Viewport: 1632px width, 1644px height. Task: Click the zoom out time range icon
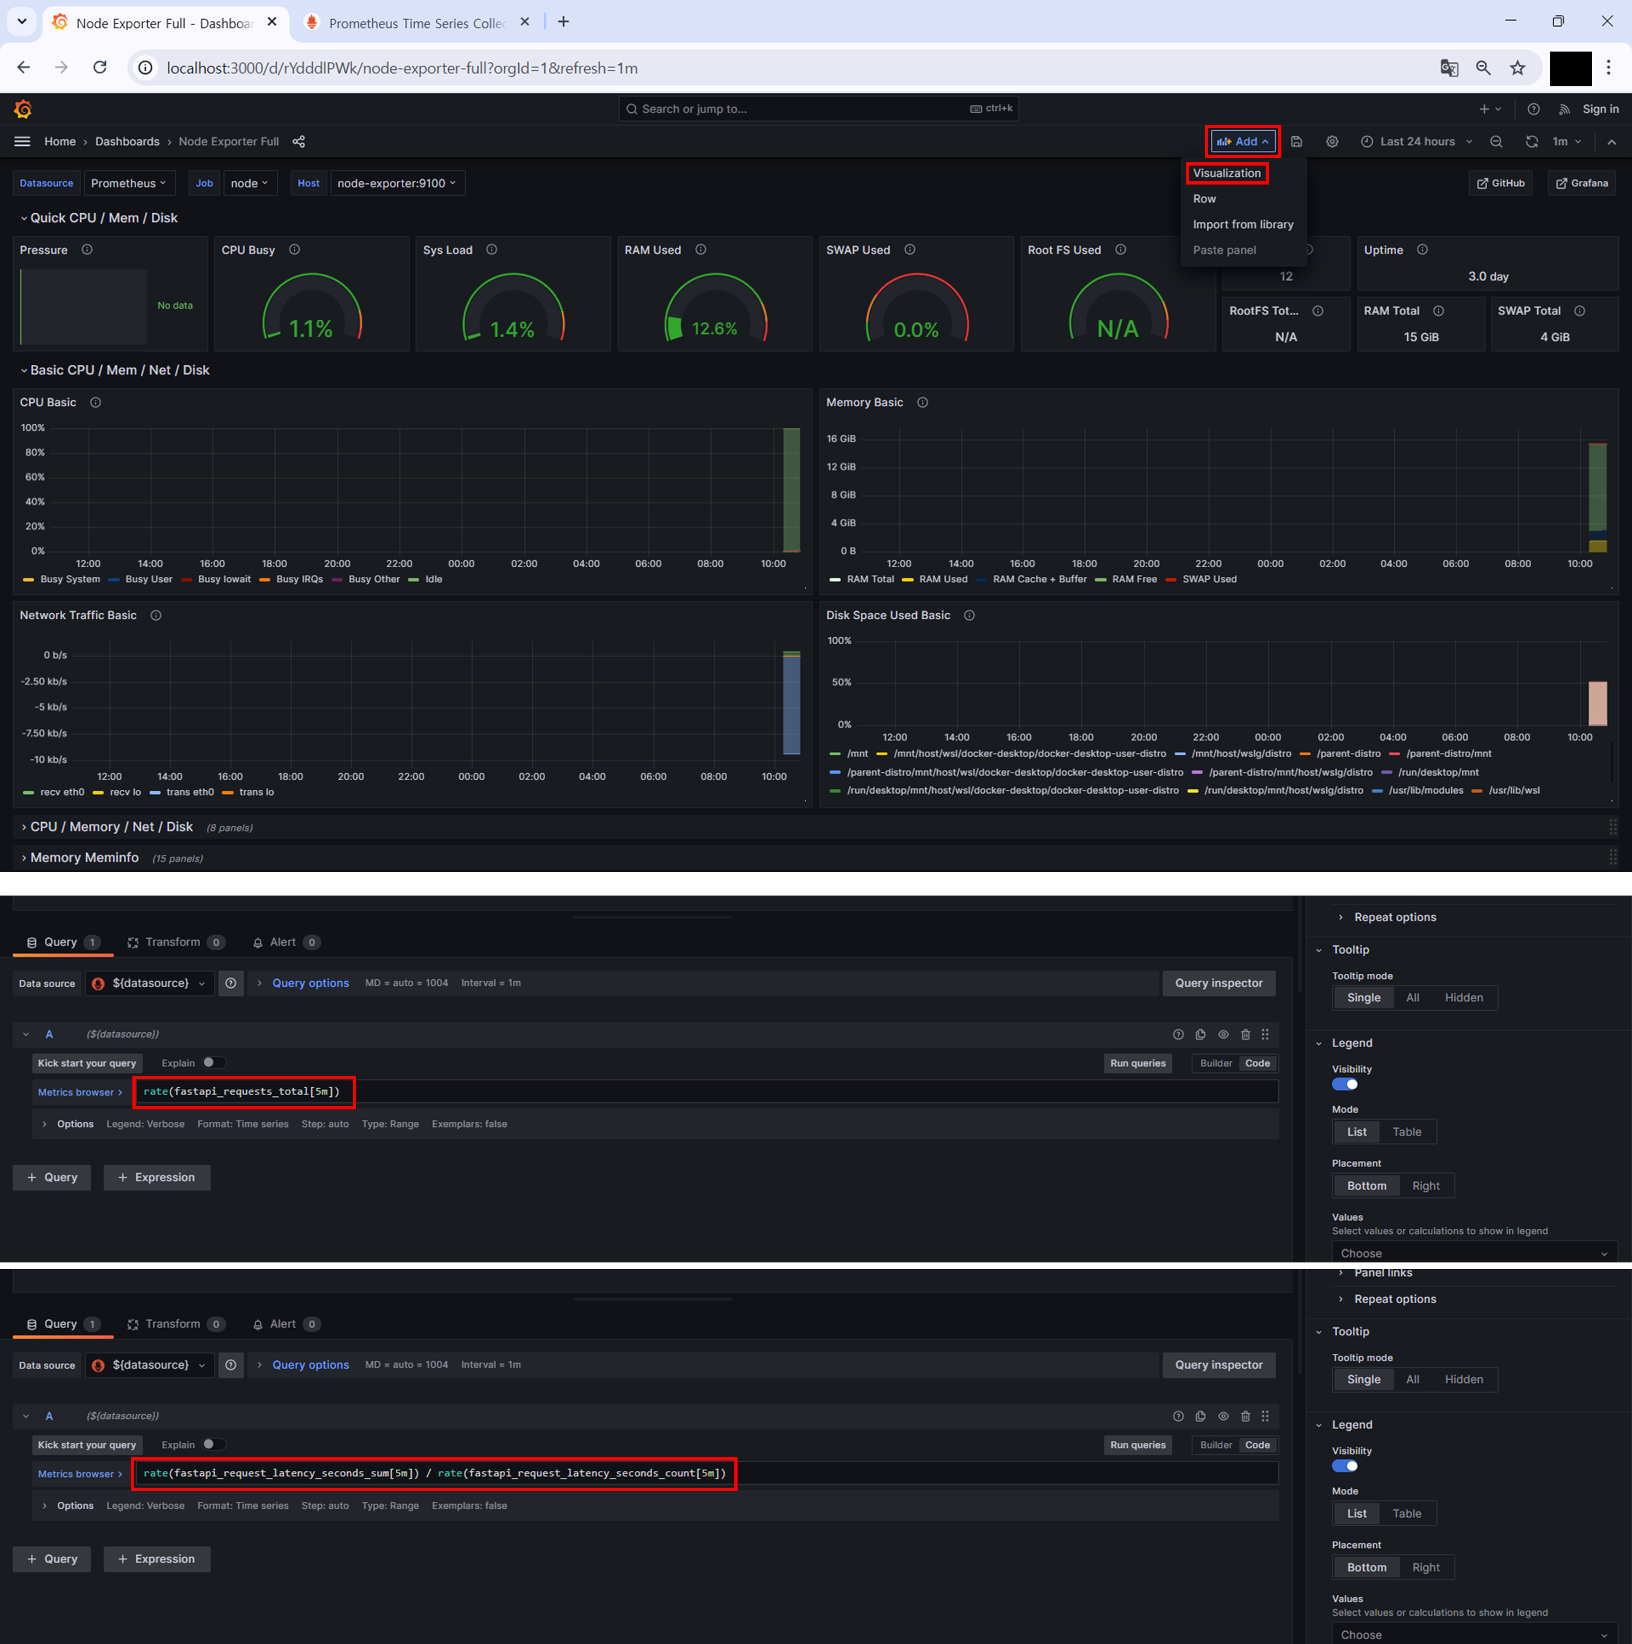tap(1496, 141)
